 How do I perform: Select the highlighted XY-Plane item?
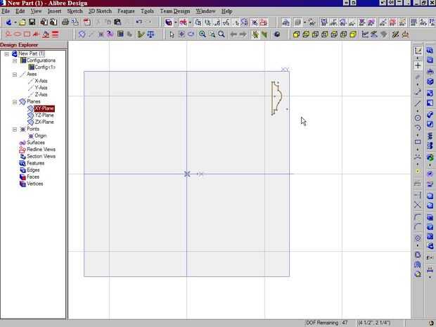click(44, 108)
